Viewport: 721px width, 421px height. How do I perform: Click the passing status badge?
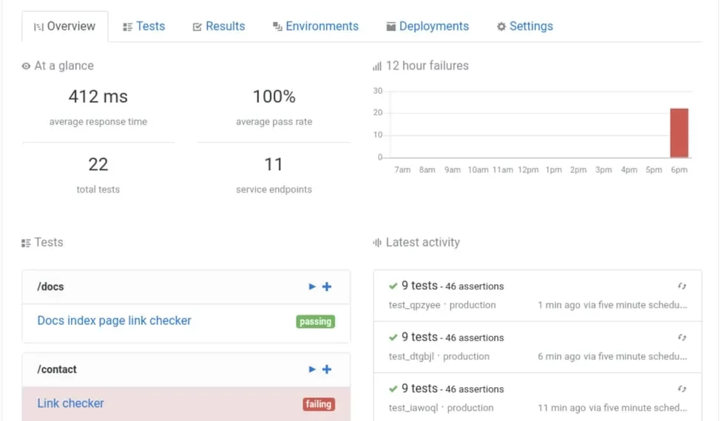click(x=316, y=321)
